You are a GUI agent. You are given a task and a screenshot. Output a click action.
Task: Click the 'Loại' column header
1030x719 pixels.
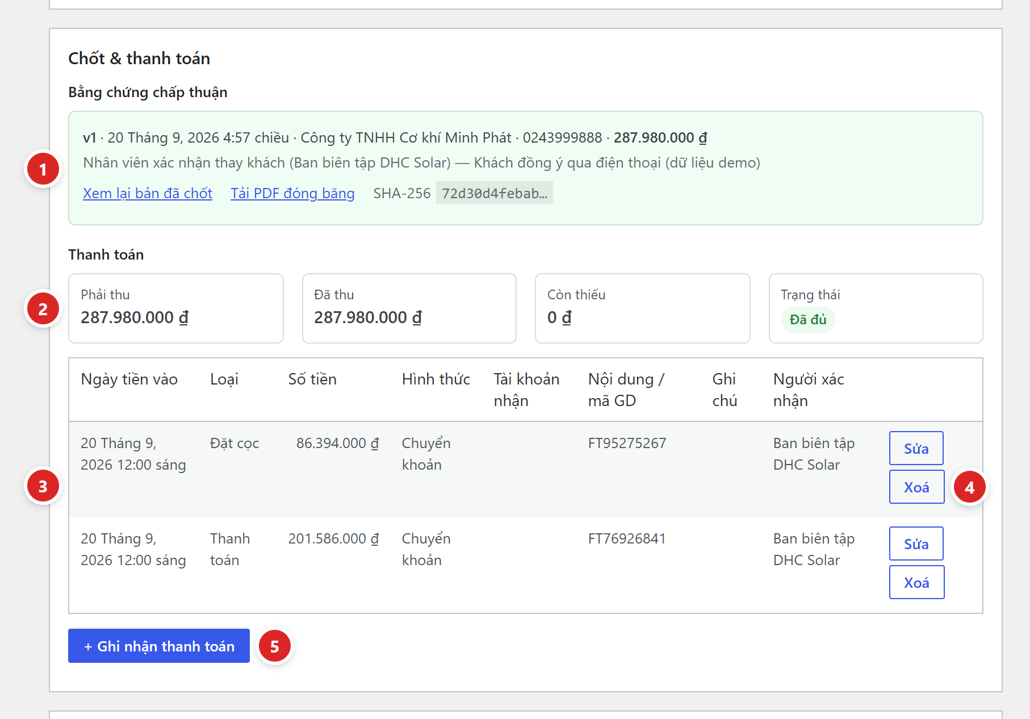(224, 379)
